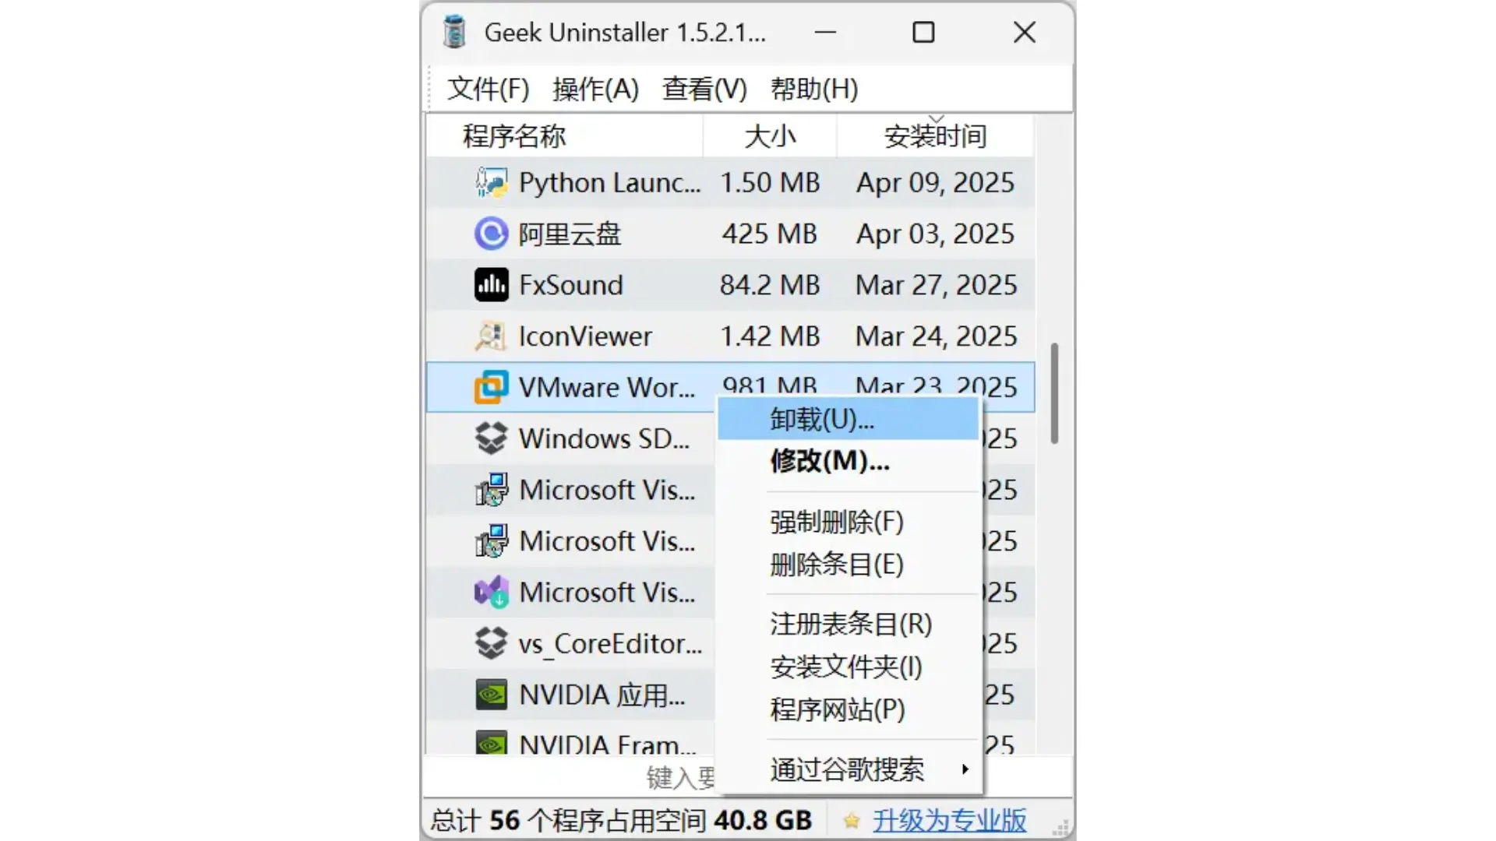Select 删除条目(E) in the context menu
Image resolution: width=1496 pixels, height=841 pixels.
click(x=848, y=565)
